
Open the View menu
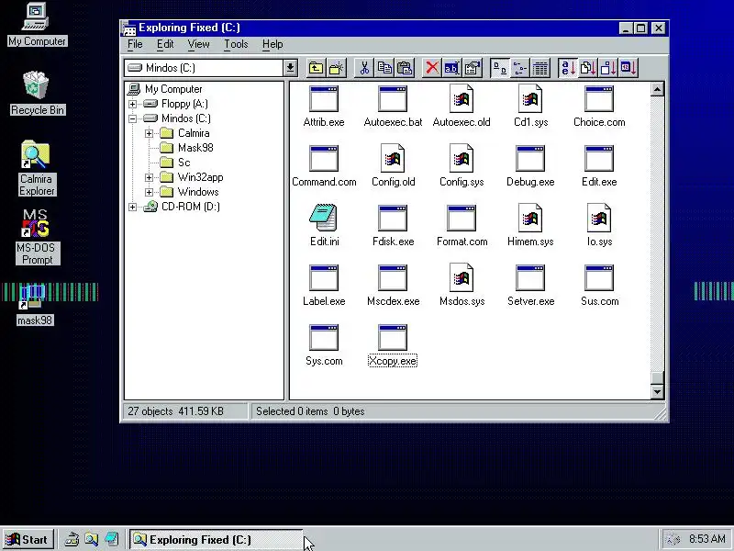point(198,44)
